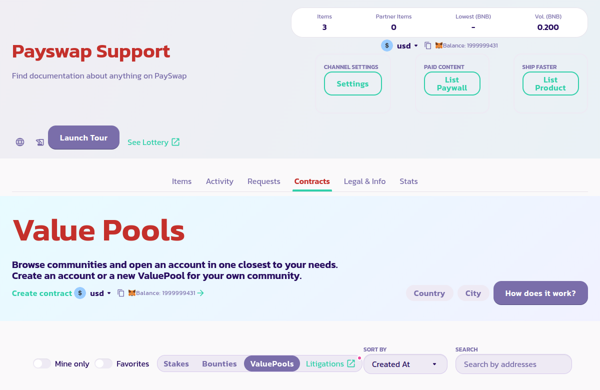Copy address icon beside top usd selector
Image resolution: width=600 pixels, height=390 pixels.
[428, 45]
